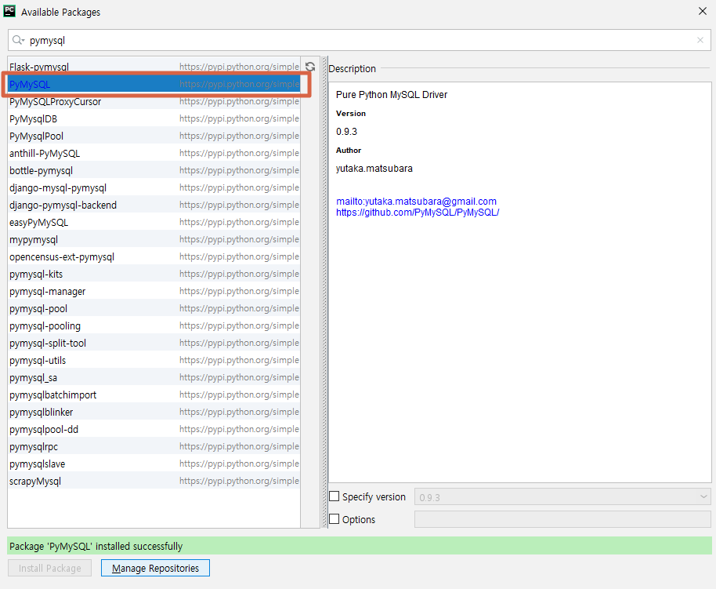Select the anthill-PyMySQL package
Screen dimensions: 716x589
(154, 153)
